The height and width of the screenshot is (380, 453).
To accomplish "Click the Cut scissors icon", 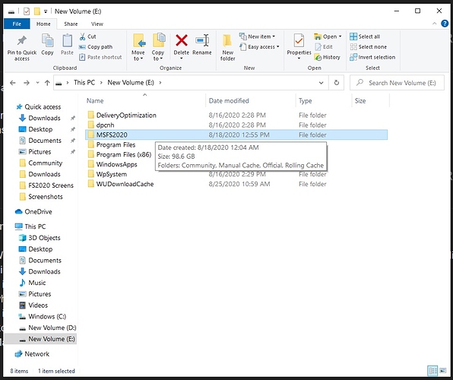I will (x=83, y=36).
